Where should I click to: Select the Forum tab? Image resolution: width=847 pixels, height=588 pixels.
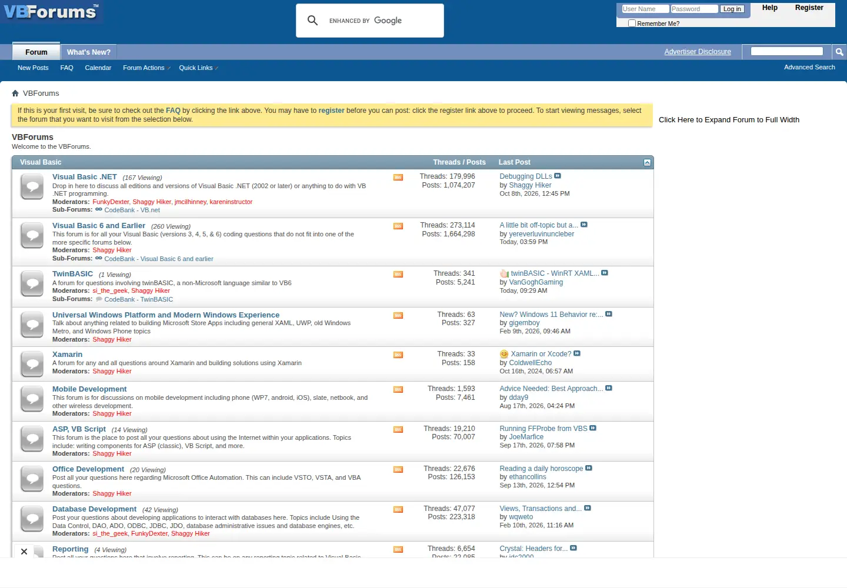pos(36,52)
